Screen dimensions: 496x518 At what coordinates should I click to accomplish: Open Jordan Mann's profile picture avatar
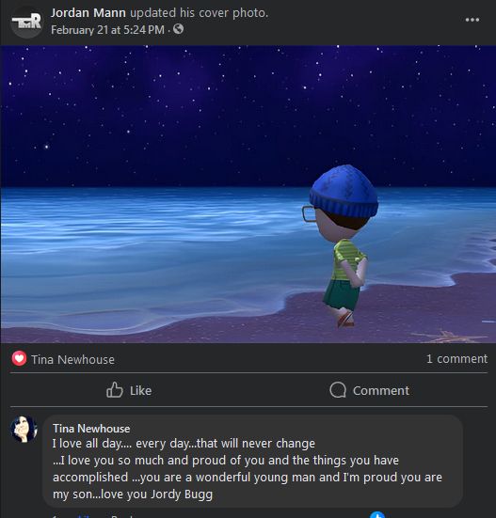click(x=26, y=22)
